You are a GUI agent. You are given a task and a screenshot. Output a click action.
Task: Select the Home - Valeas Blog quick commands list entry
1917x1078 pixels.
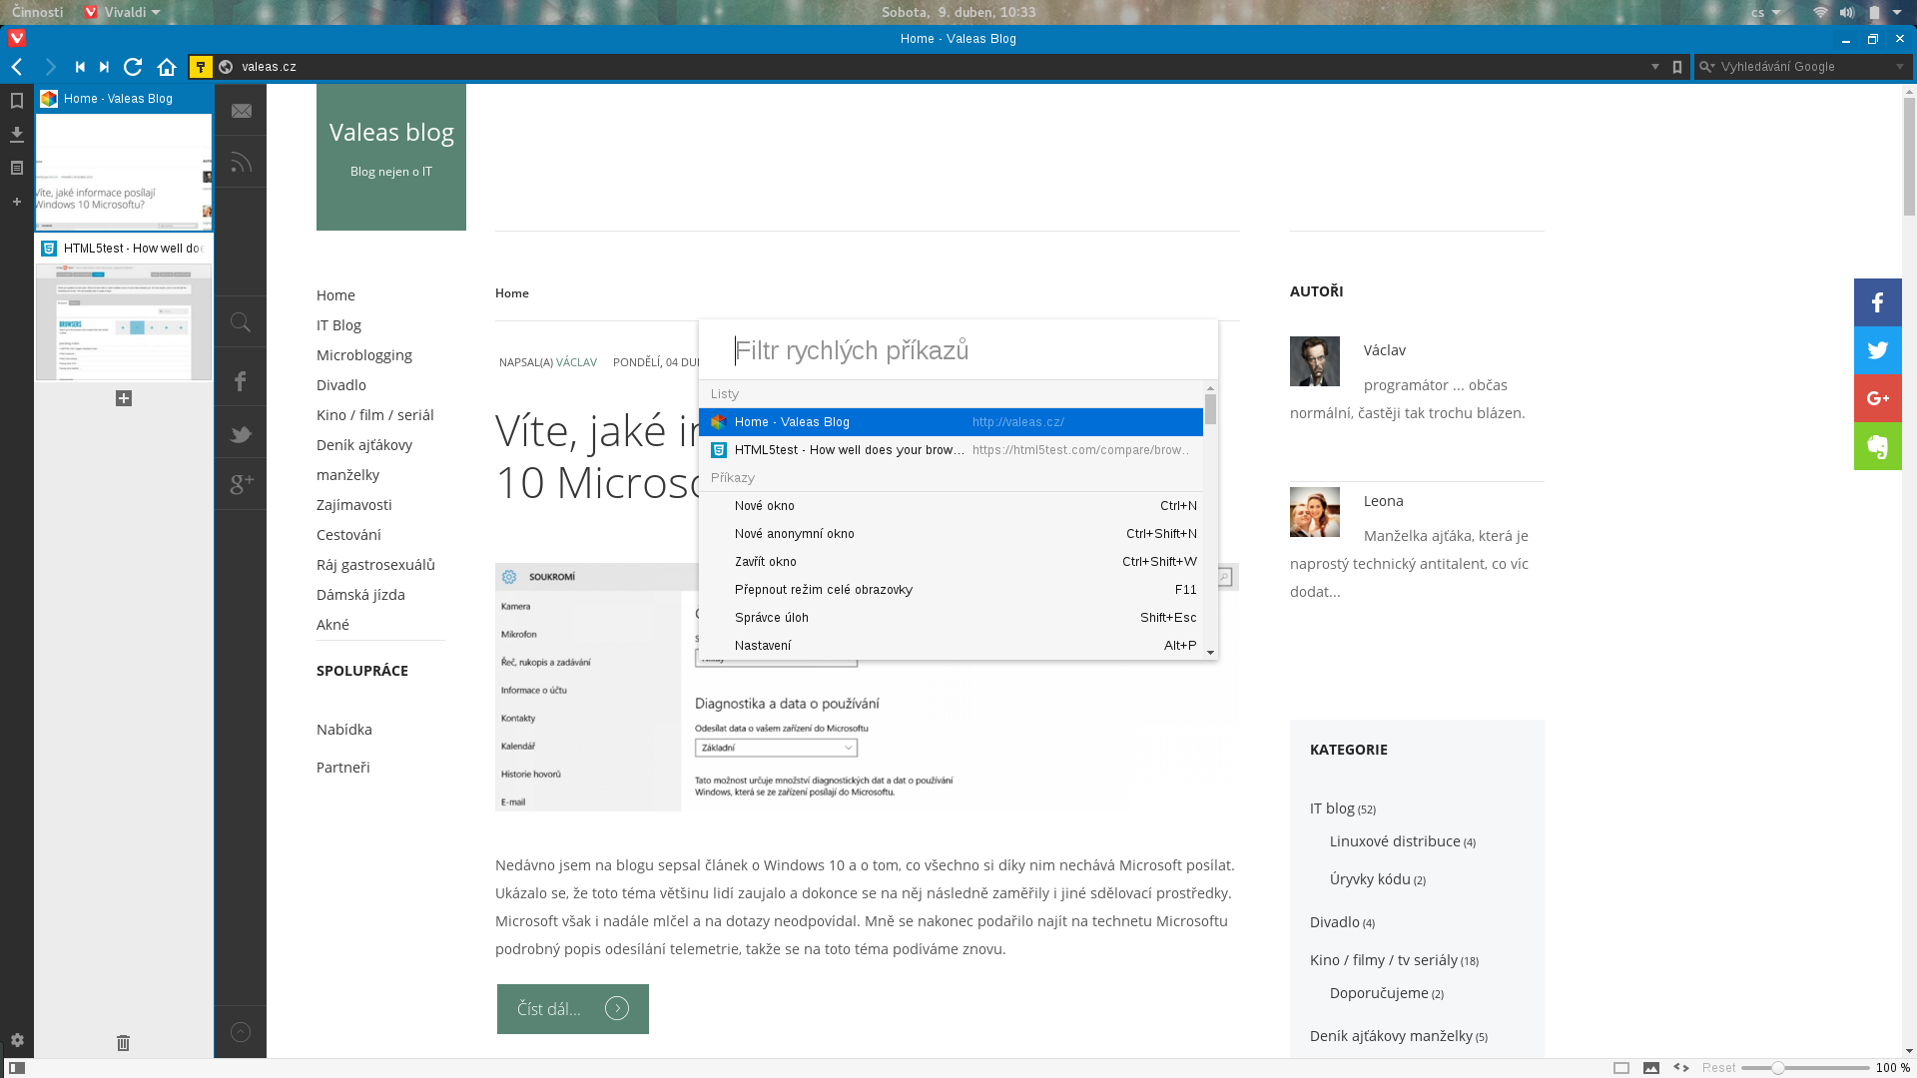tap(951, 422)
